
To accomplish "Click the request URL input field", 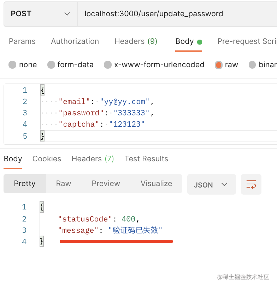I will coord(177,14).
